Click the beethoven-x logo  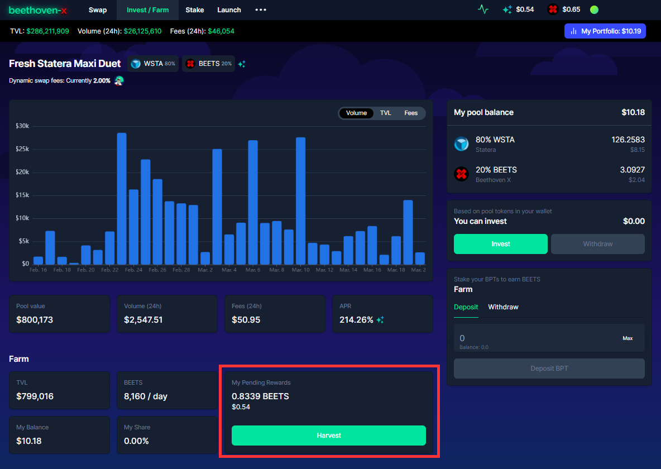tap(37, 10)
